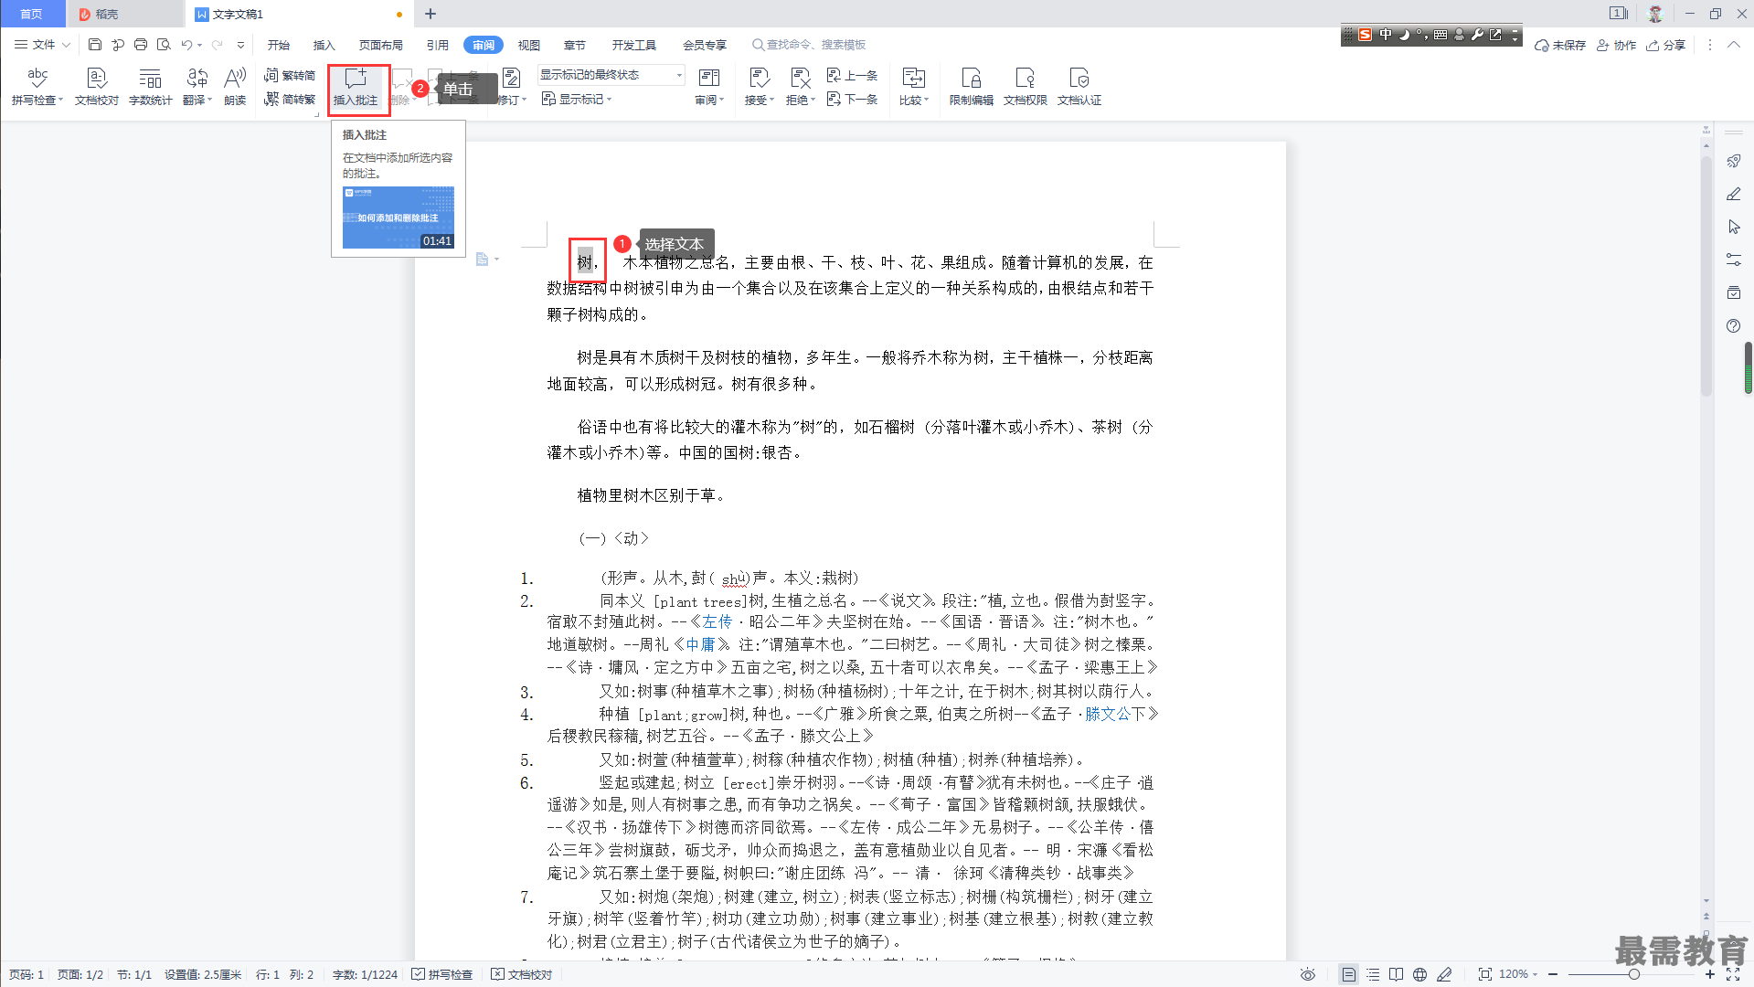This screenshot has width=1754, height=987.
Task: Click the zoom out minus button
Action: [x=1553, y=974]
